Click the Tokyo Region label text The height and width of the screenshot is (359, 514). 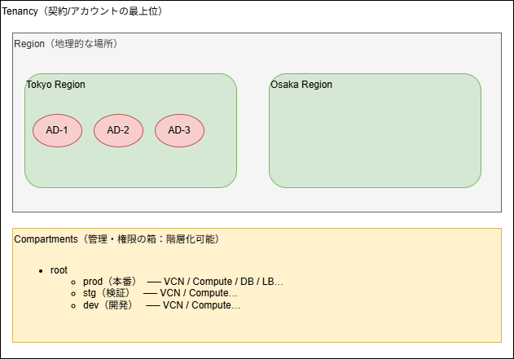(55, 85)
